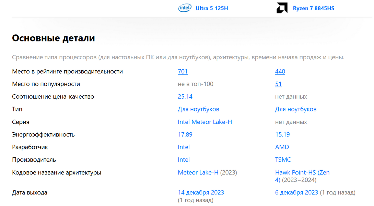This screenshot has height=206, width=374.
Task: Click the 14 декабря 2023 release date
Action: pyautogui.click(x=201, y=193)
